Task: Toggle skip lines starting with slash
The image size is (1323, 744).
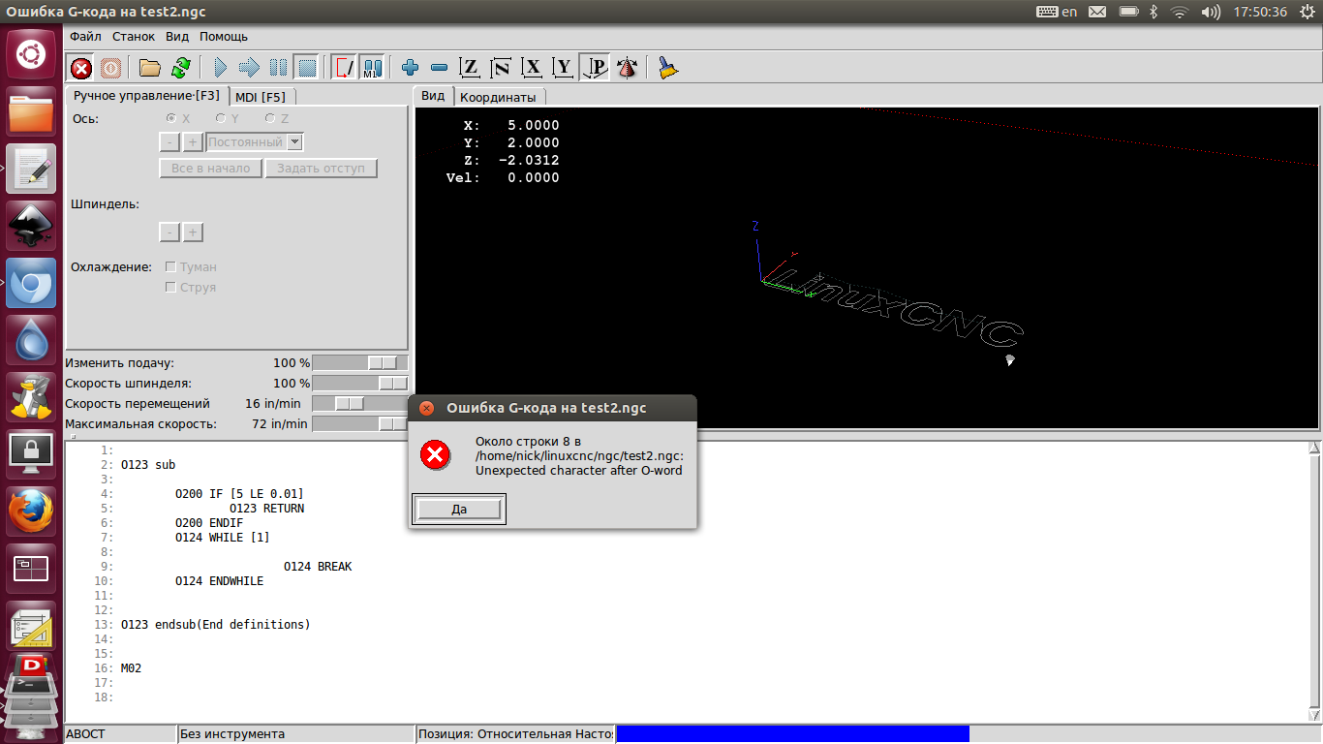Action: (344, 68)
